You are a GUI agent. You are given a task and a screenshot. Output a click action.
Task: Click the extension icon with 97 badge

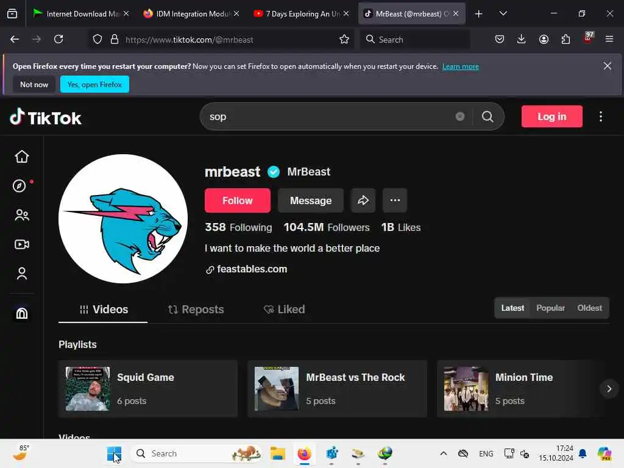coord(588,38)
